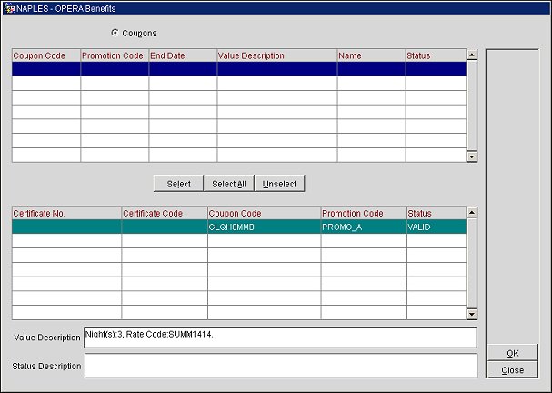This screenshot has height=393, width=552.
Task: Select the GLQH8MMB coupon code cell
Action: tap(264, 227)
